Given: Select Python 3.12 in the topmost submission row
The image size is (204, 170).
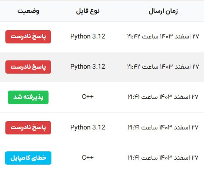Looking at the screenshot, I should 88,36.
